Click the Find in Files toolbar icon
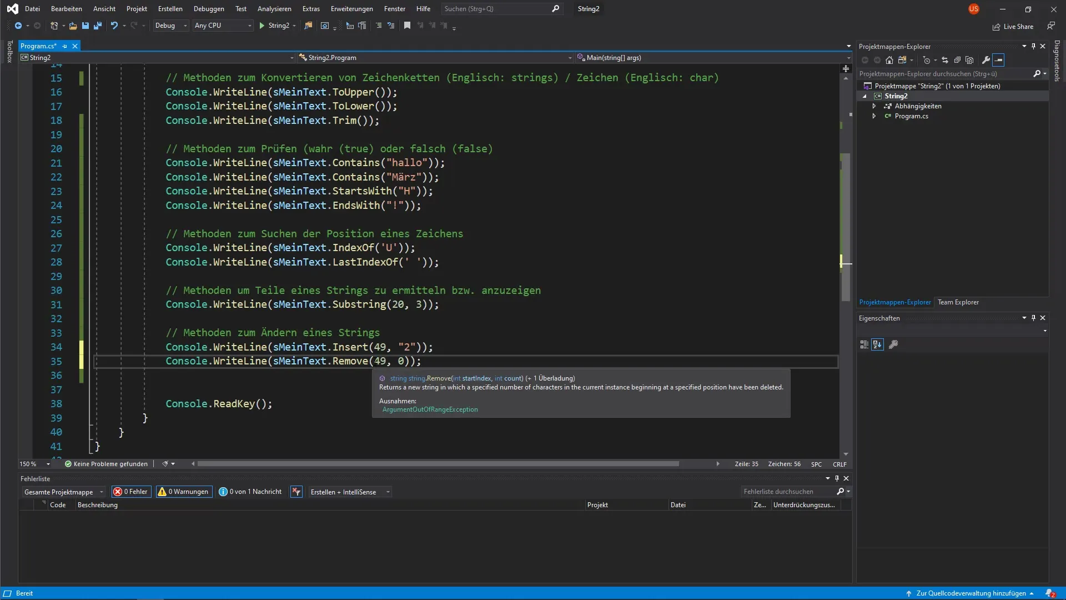 pos(308,26)
